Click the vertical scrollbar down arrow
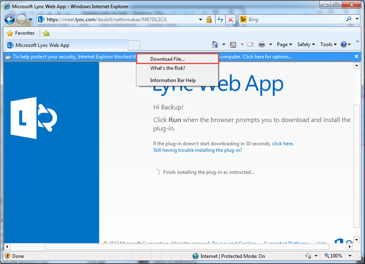 (x=357, y=240)
